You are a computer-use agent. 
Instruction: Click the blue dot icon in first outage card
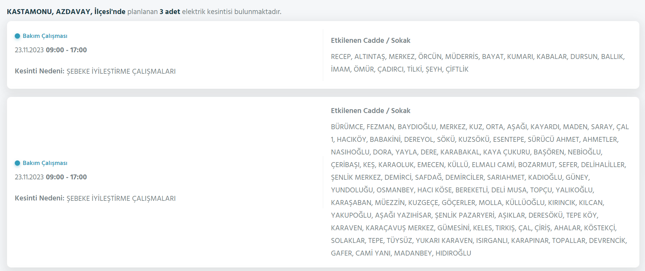[17, 36]
